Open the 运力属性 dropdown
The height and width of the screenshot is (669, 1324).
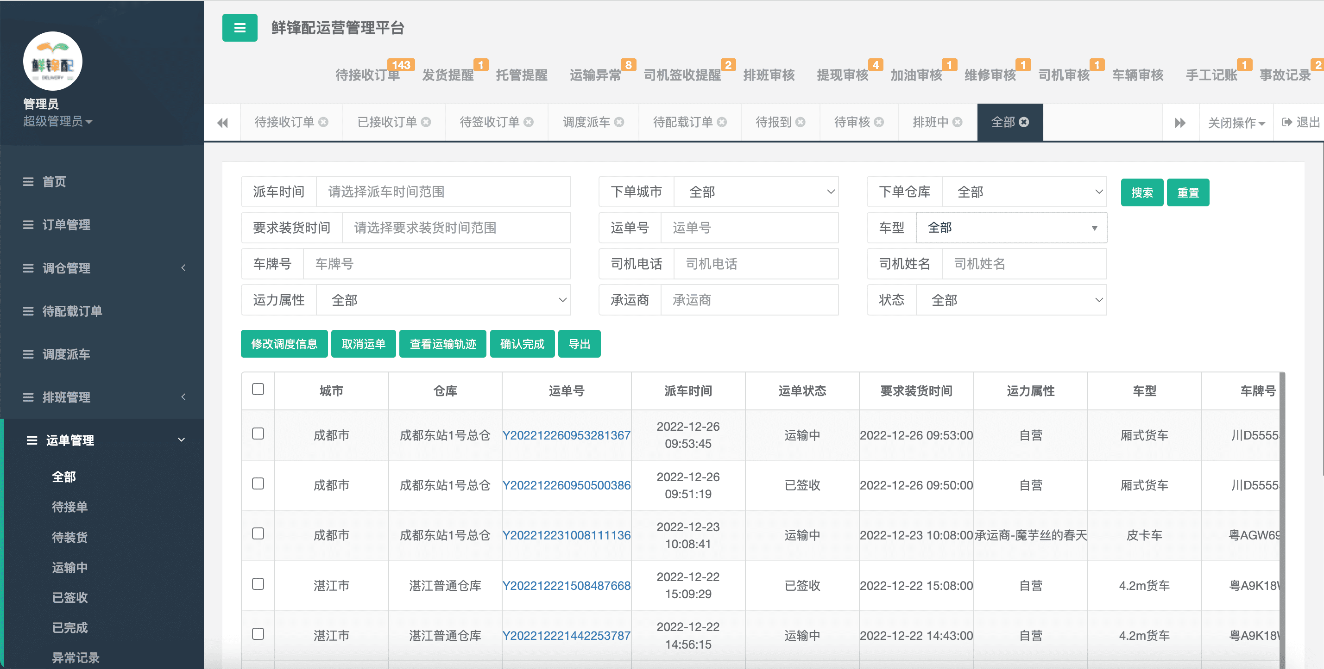(x=443, y=300)
